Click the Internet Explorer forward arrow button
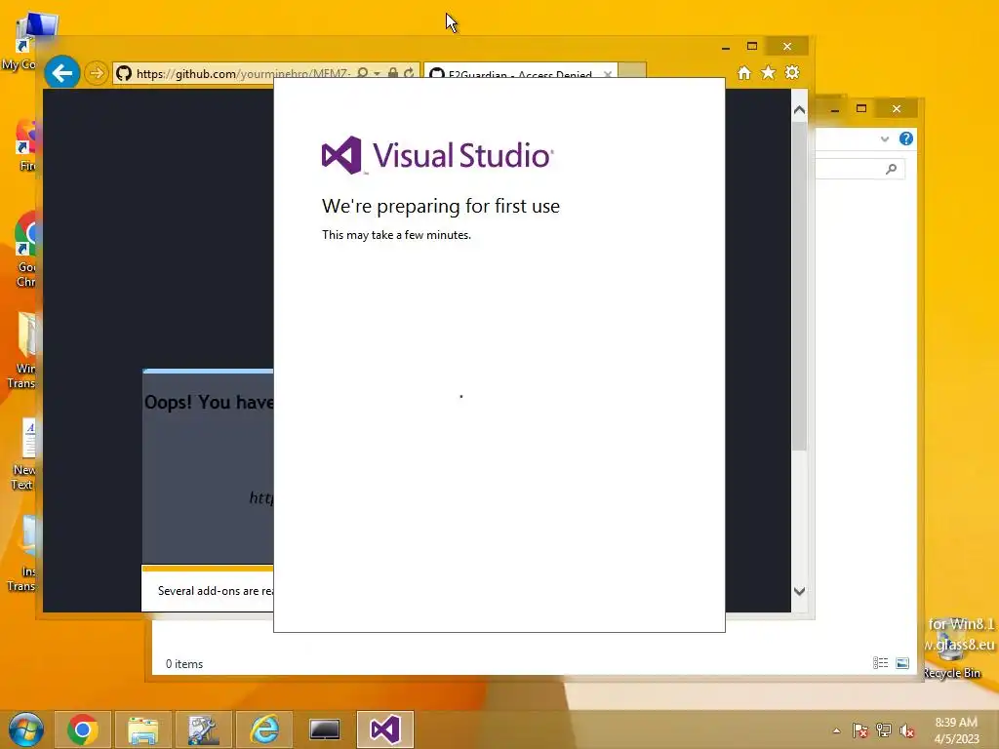Viewport: 999px width, 749px height. [x=97, y=73]
